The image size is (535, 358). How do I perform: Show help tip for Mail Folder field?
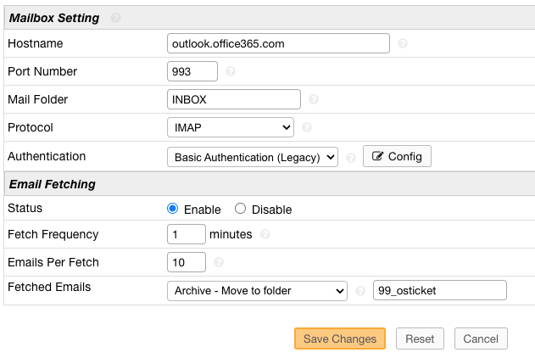click(x=314, y=99)
